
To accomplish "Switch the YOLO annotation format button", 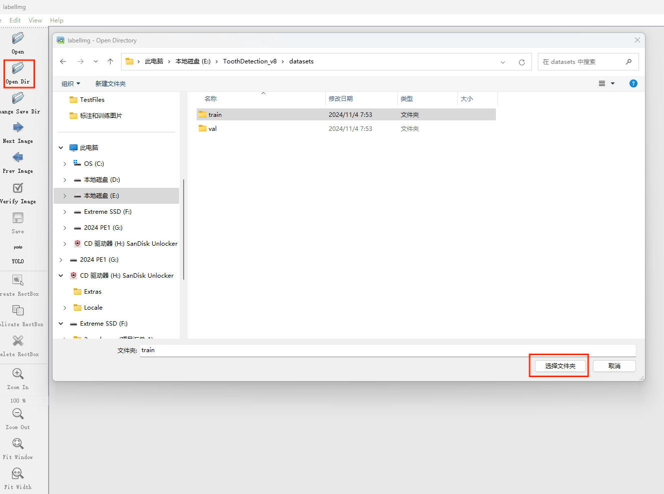I will 18,248.
